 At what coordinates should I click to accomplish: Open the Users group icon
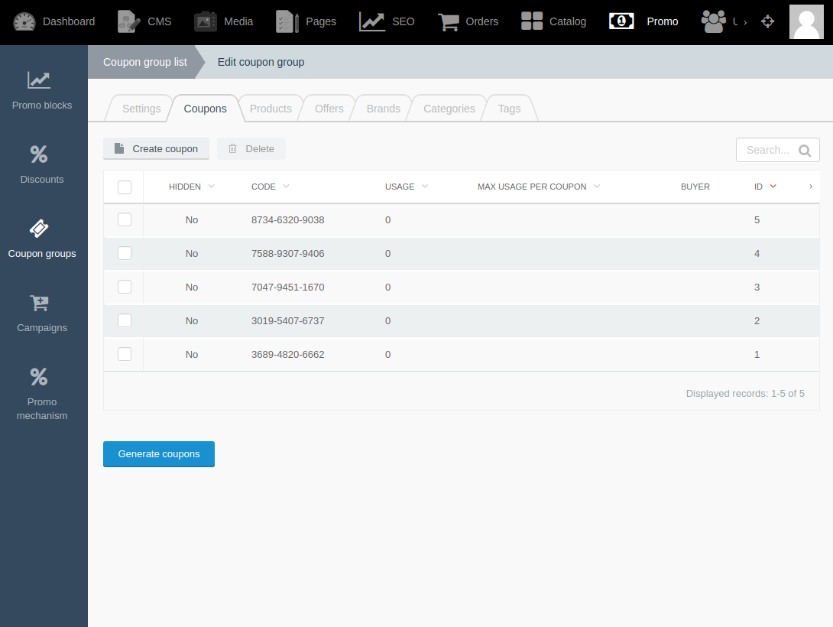pyautogui.click(x=714, y=21)
